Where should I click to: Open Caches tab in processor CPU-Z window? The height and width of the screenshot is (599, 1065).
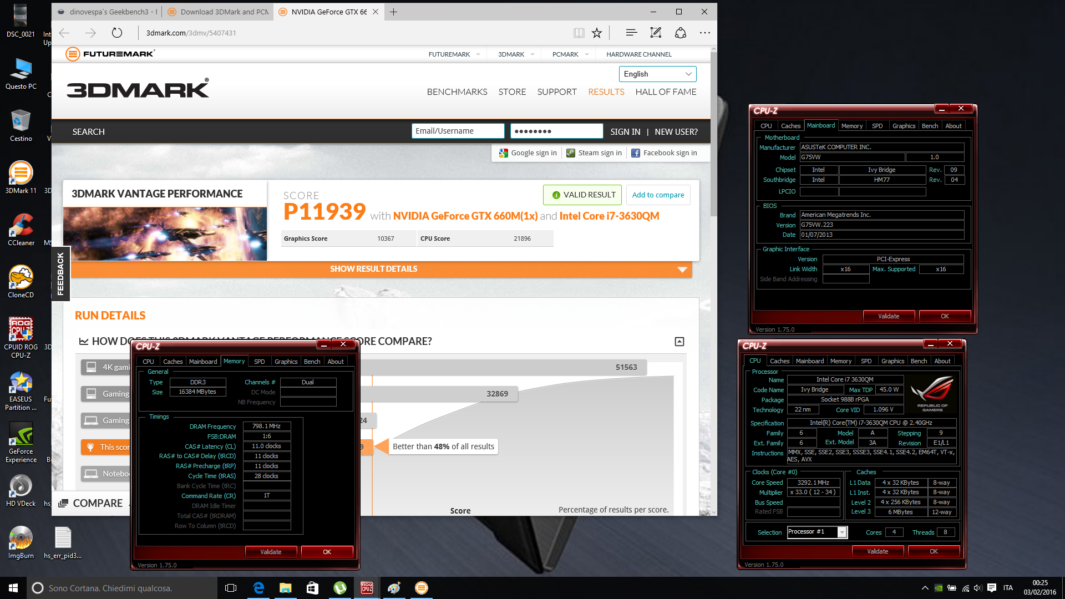(779, 361)
